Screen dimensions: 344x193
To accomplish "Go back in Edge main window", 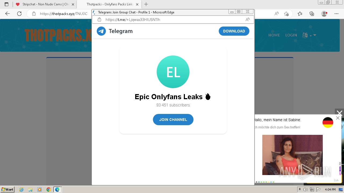I will [x=8, y=14].
